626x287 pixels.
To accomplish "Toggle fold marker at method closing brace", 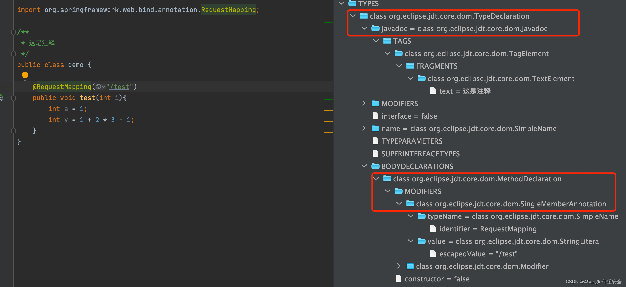I will (x=14, y=131).
